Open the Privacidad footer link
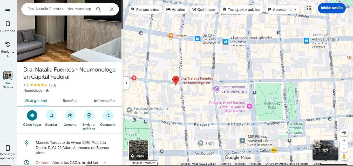This screenshot has height=166, width=353. pos(255,164)
